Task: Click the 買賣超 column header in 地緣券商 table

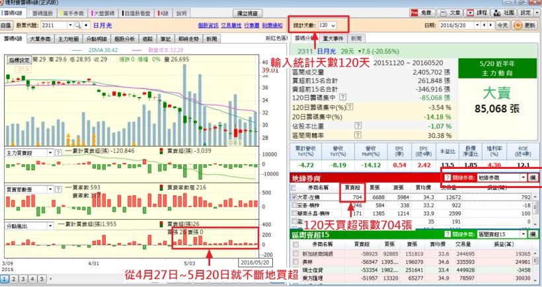Action: (352, 187)
